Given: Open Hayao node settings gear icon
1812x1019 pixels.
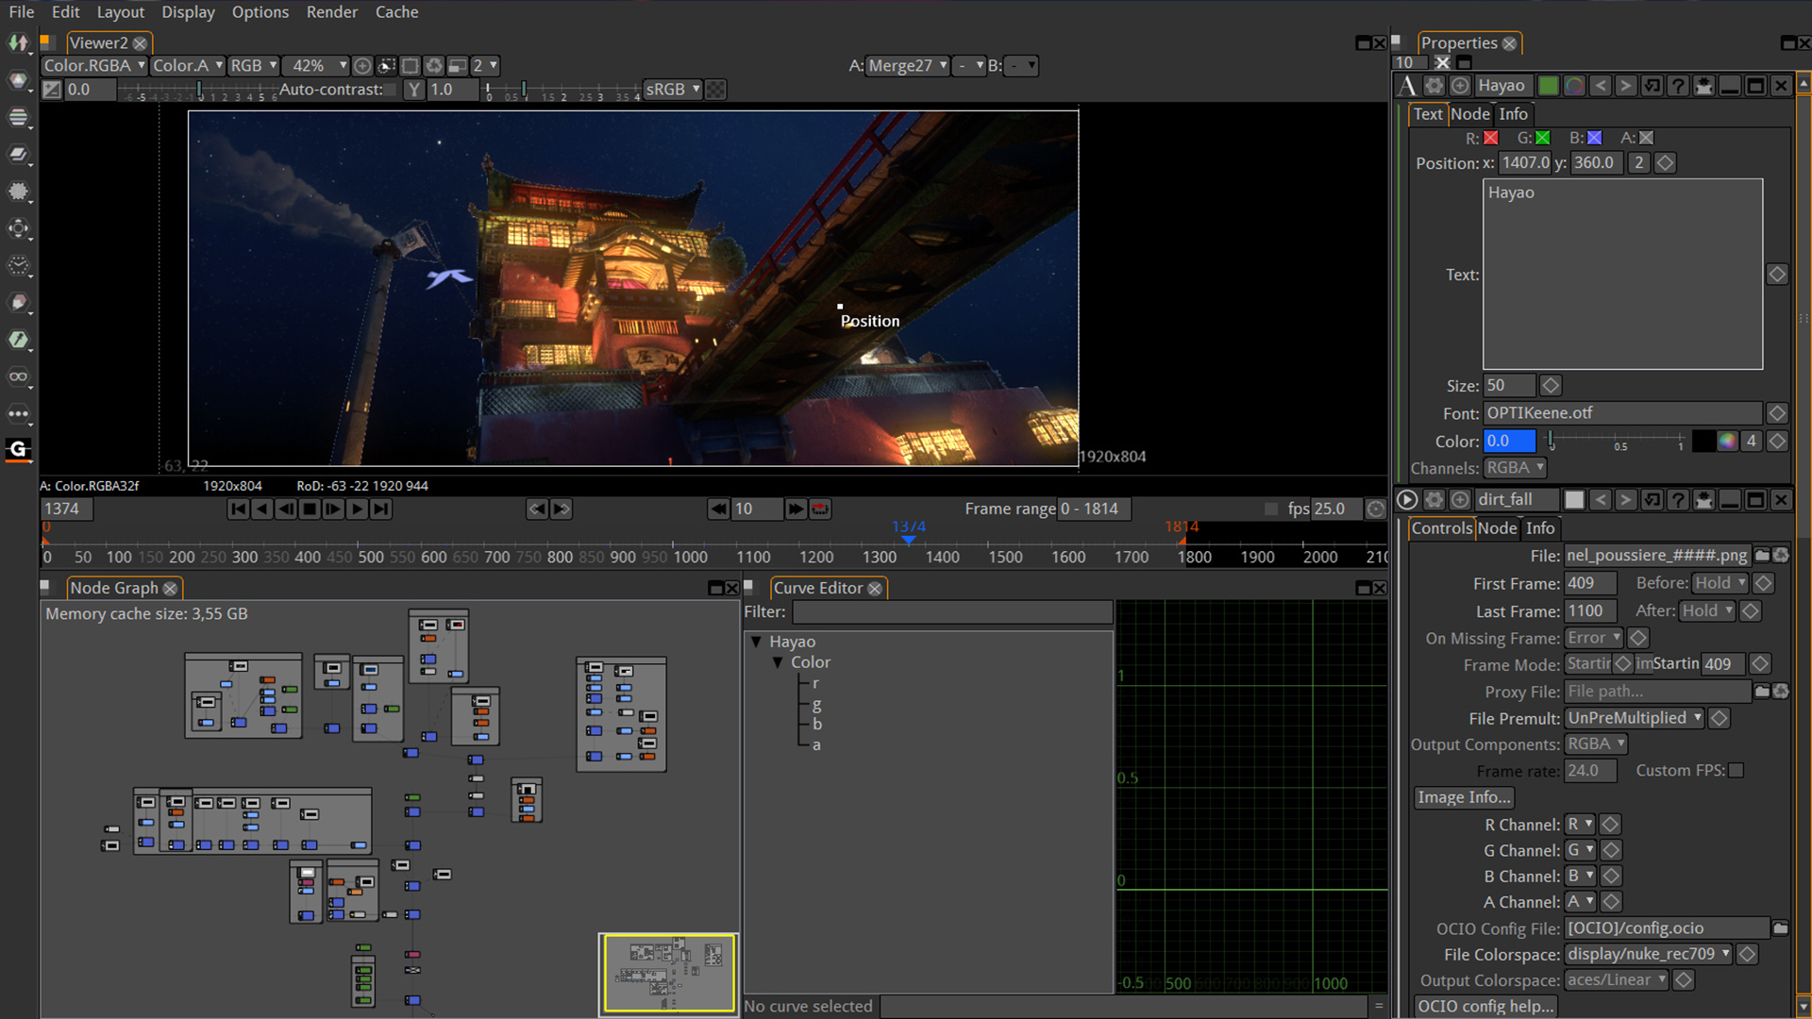Looking at the screenshot, I should coord(1434,86).
